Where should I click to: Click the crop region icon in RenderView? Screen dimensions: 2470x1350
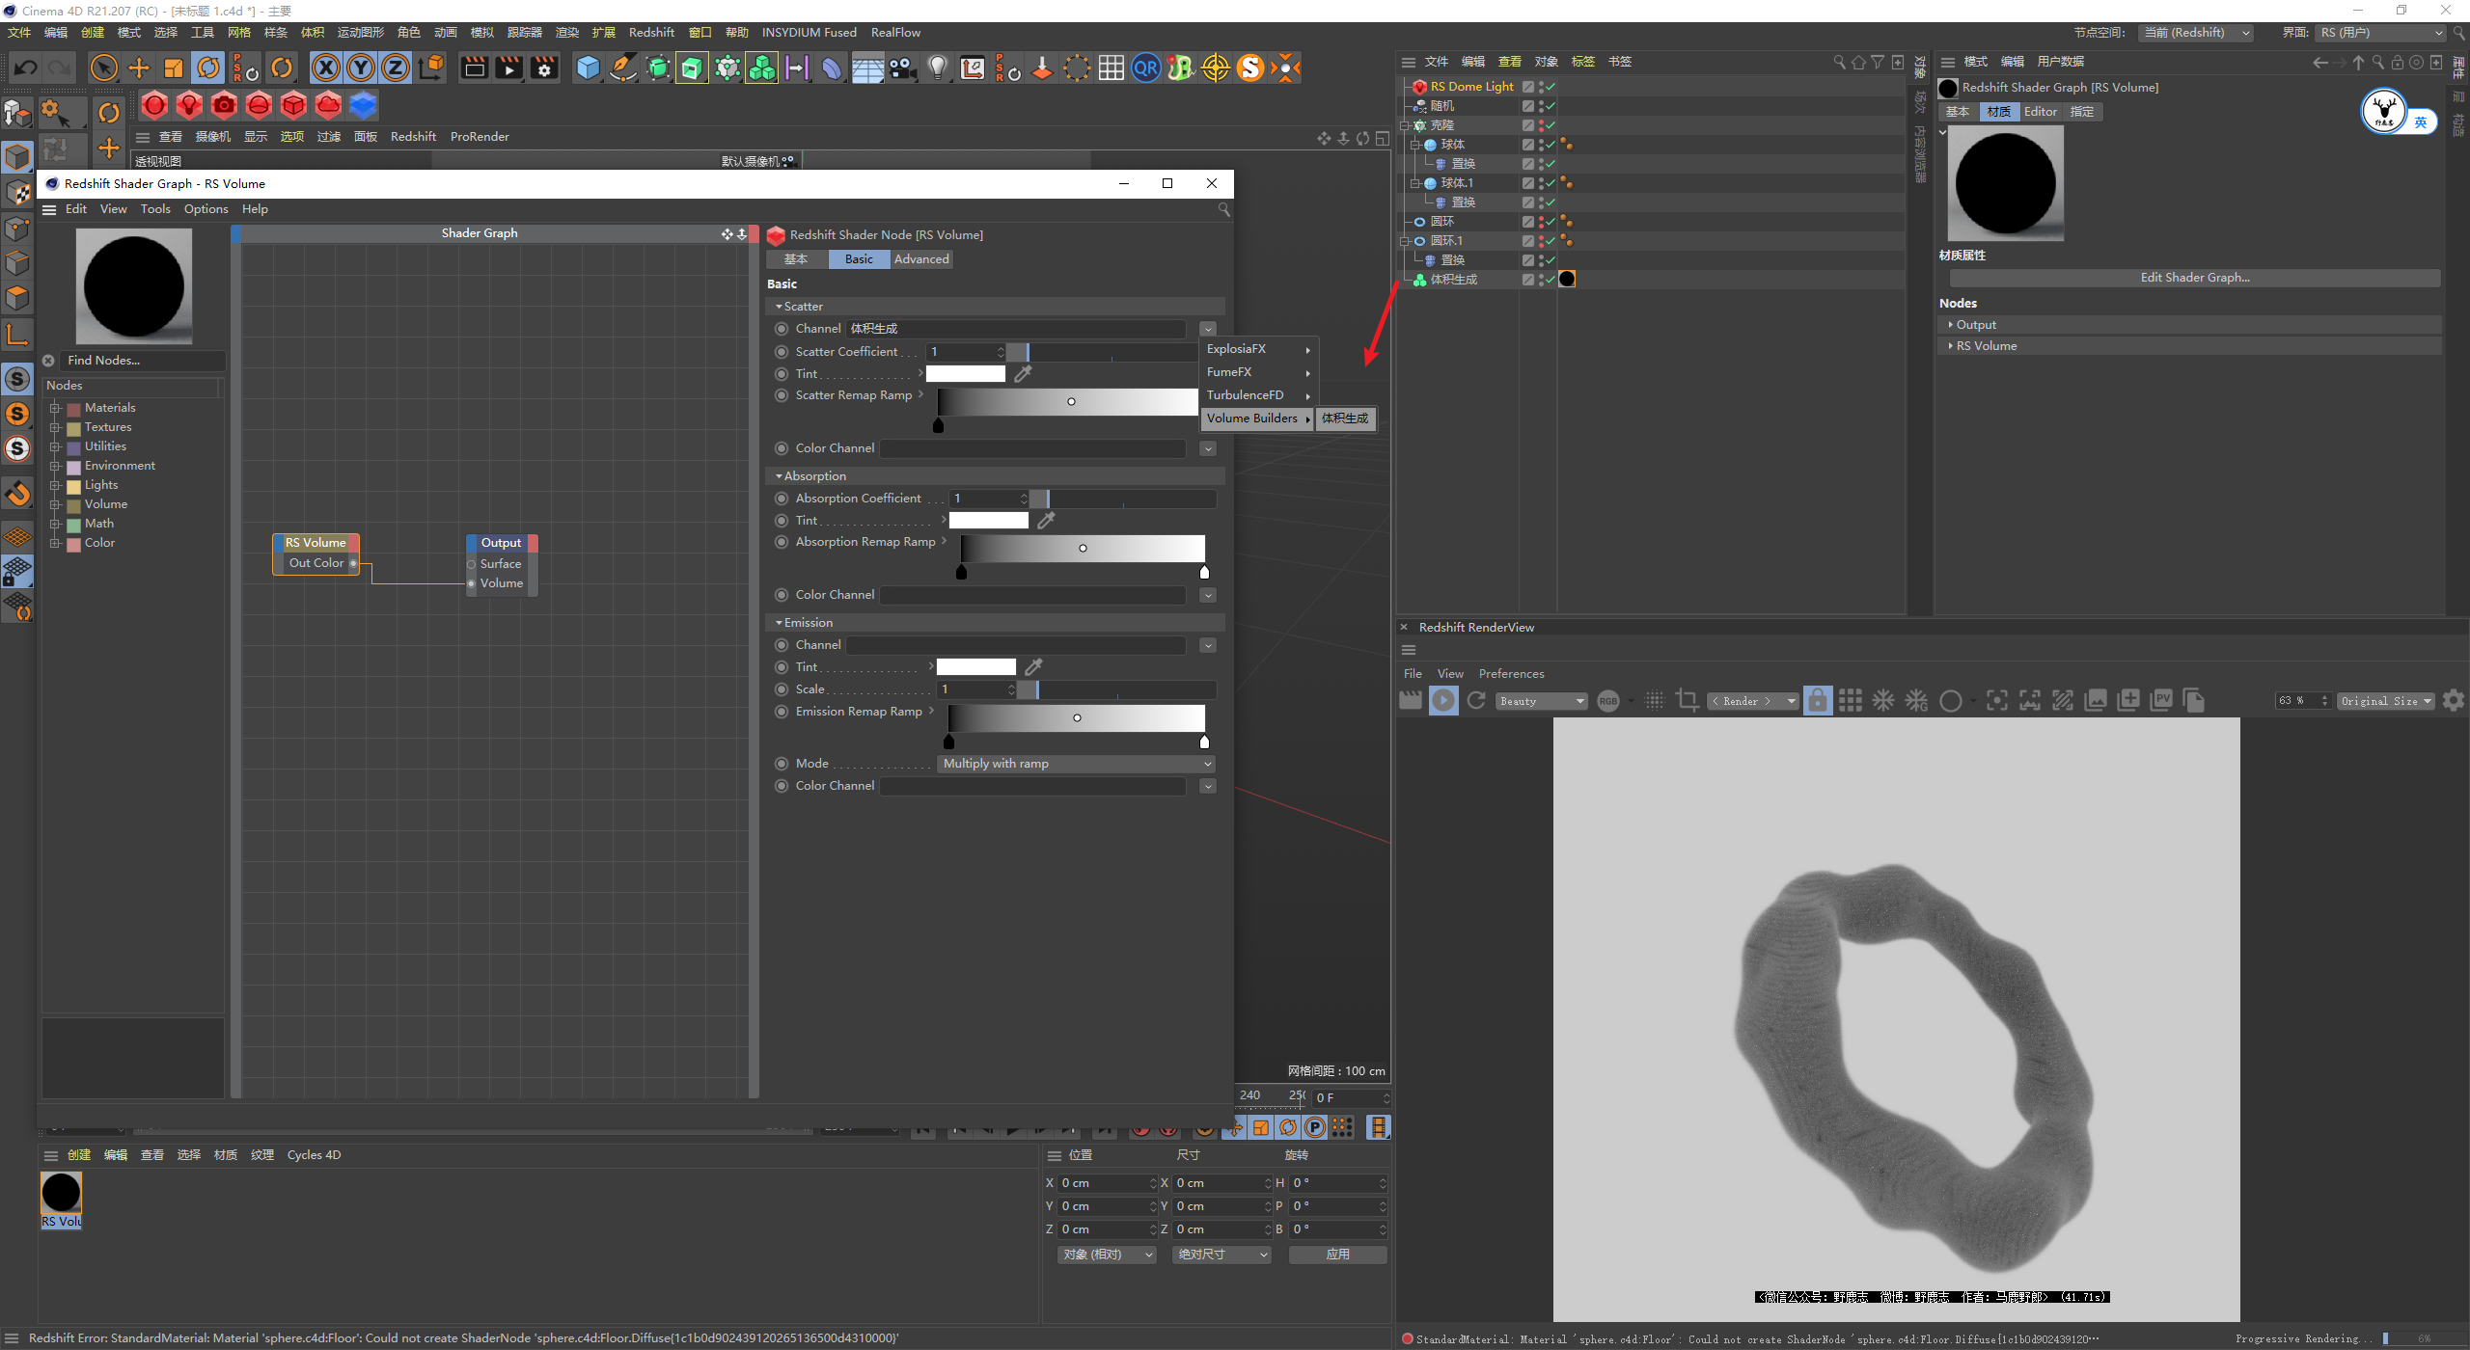pyautogui.click(x=1688, y=701)
